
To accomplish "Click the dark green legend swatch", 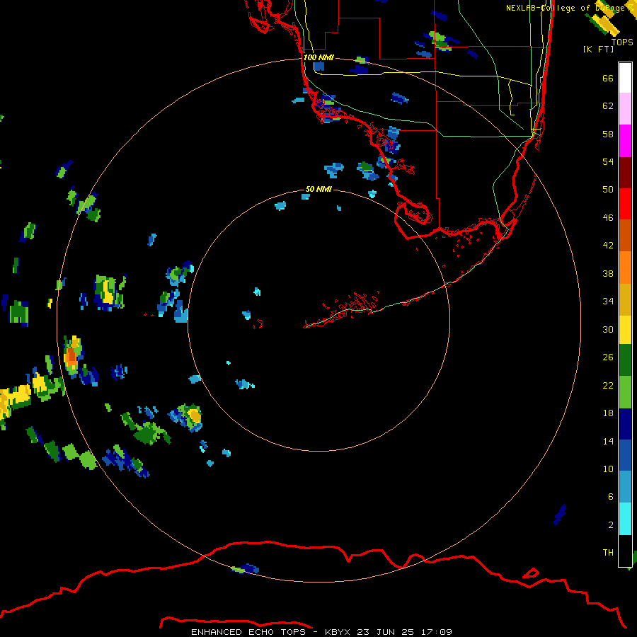I will [625, 360].
